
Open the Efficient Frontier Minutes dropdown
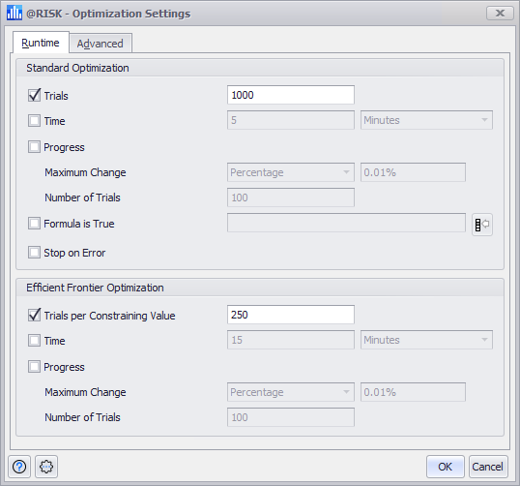(426, 340)
